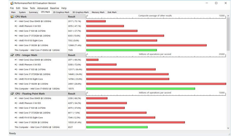Click the scrollbar up arrow

point(228,16)
